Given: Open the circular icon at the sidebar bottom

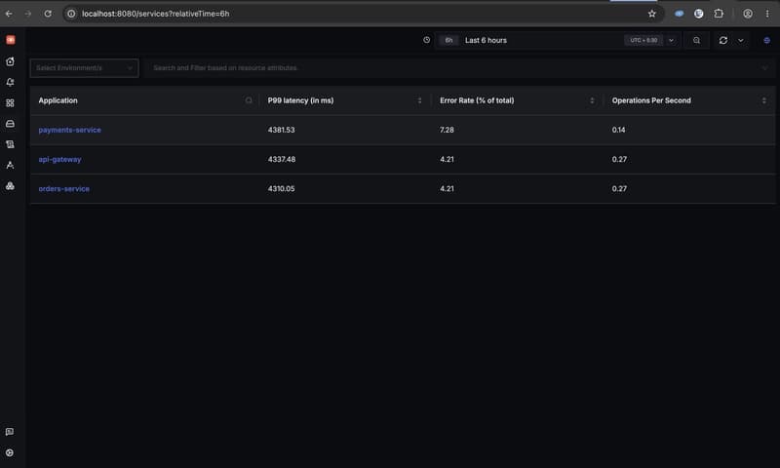Looking at the screenshot, I should click(10, 452).
